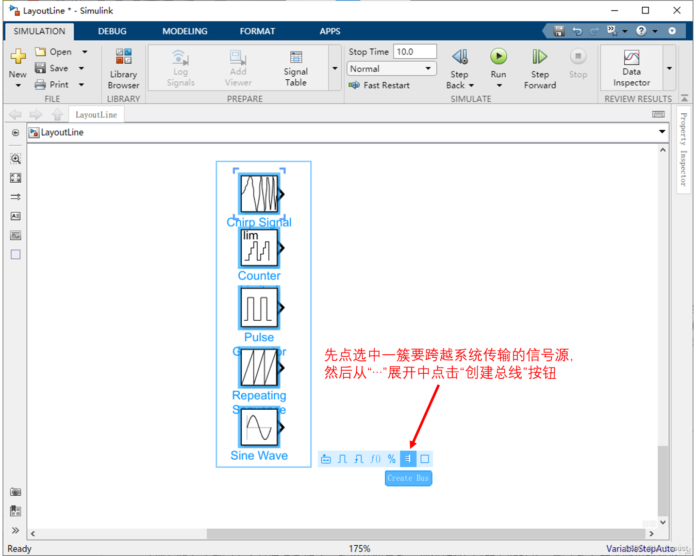Edit the Stop Time field value
The height and width of the screenshot is (556, 696).
(x=415, y=51)
